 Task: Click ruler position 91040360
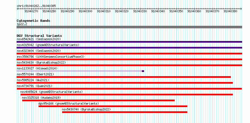[194, 11]
